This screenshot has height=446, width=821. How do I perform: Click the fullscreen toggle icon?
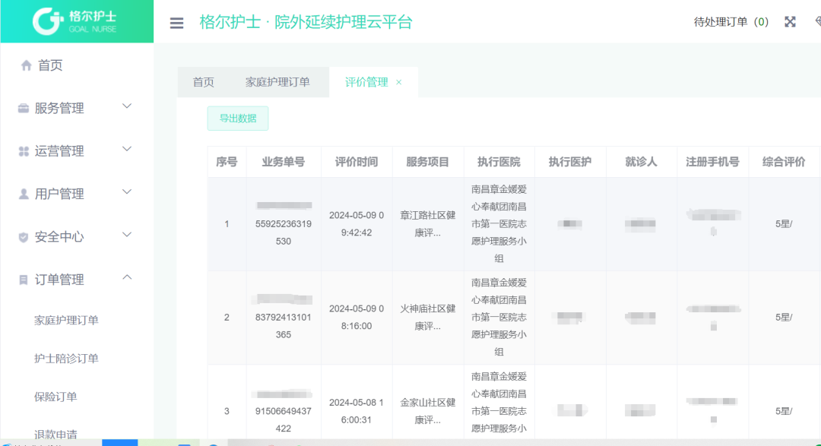(790, 22)
